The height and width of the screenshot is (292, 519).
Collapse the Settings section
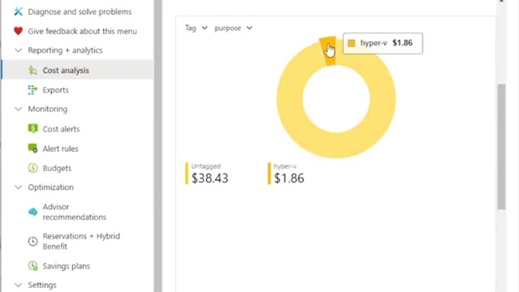click(18, 285)
